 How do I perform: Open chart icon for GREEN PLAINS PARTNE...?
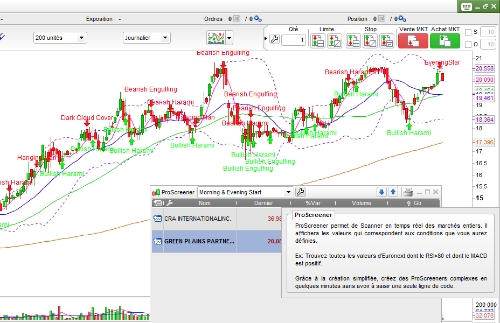point(157,241)
